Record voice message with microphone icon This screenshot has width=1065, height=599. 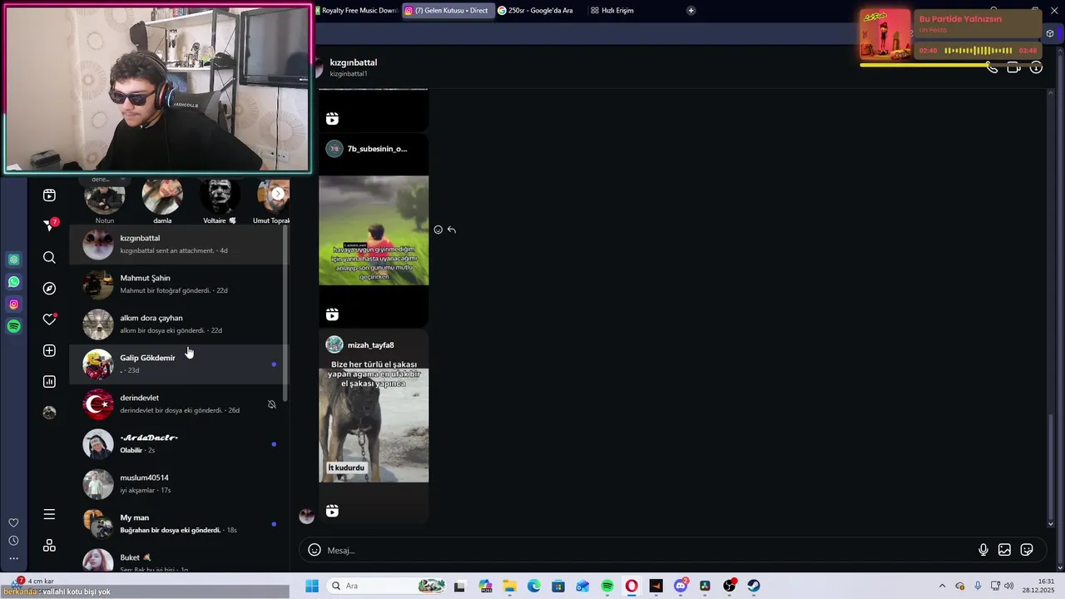[983, 550]
